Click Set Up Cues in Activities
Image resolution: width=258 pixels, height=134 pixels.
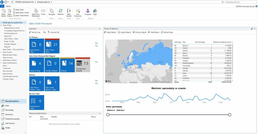(x=35, y=32)
